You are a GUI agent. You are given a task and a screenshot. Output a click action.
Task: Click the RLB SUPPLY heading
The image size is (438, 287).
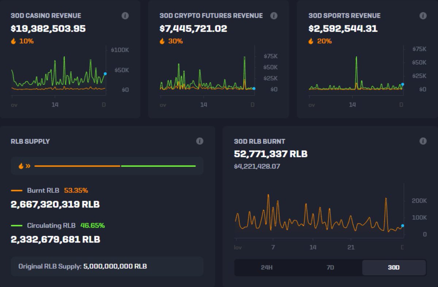(30, 141)
